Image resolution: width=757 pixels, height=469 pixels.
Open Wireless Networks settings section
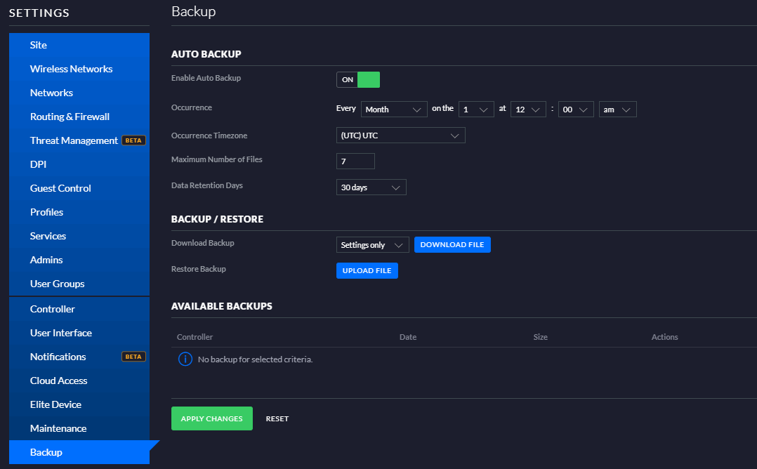click(x=71, y=69)
